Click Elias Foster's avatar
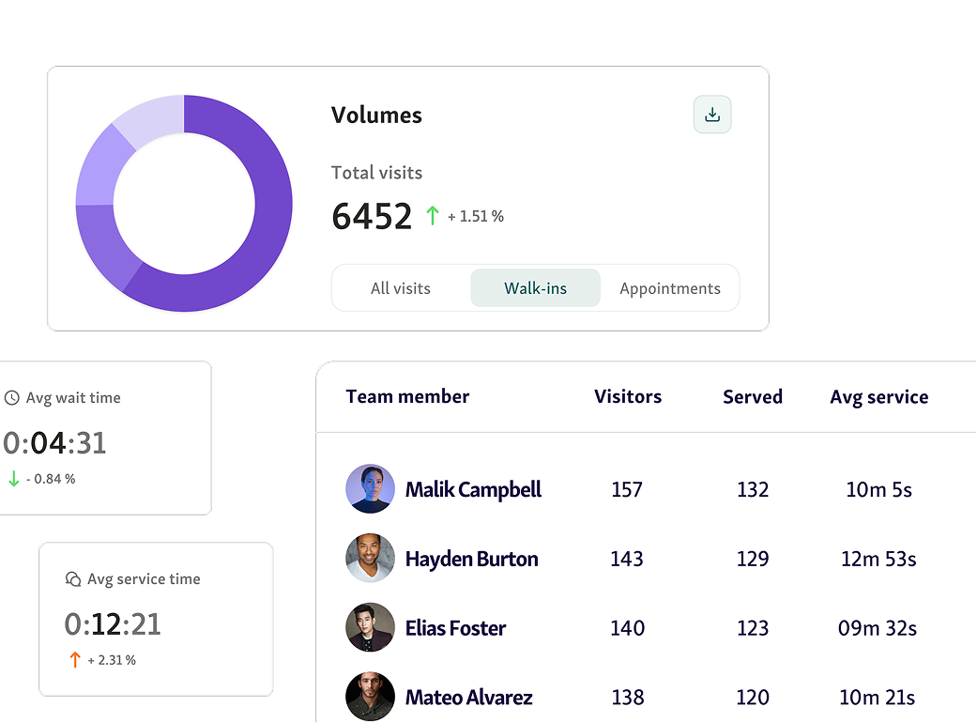This screenshot has width=977, height=723. [x=370, y=628]
